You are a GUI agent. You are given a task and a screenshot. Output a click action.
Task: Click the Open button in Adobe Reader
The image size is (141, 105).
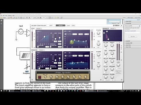[4, 17]
